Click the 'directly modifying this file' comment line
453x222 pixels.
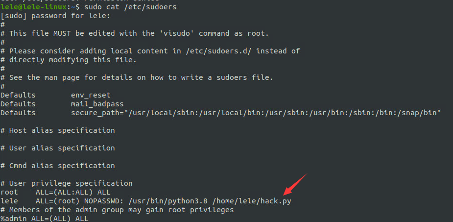click(69, 60)
